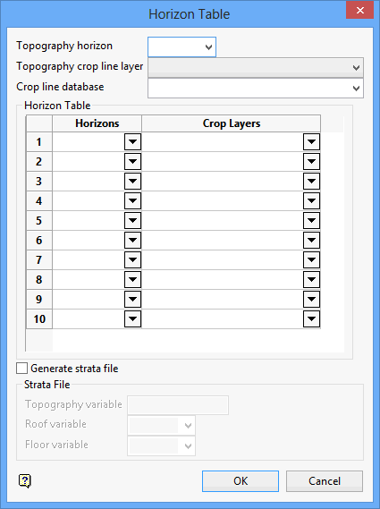The image size is (380, 509).
Task: Enable the Generate strata file checkbox
Action: (21, 369)
